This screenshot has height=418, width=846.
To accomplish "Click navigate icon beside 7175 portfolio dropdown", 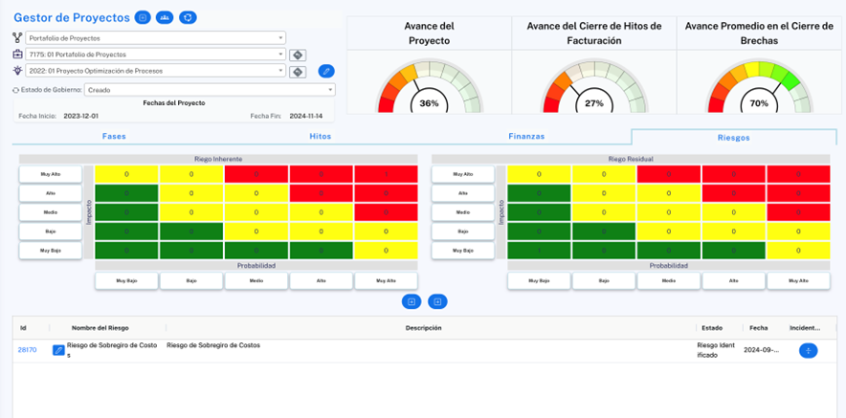I will pos(298,55).
